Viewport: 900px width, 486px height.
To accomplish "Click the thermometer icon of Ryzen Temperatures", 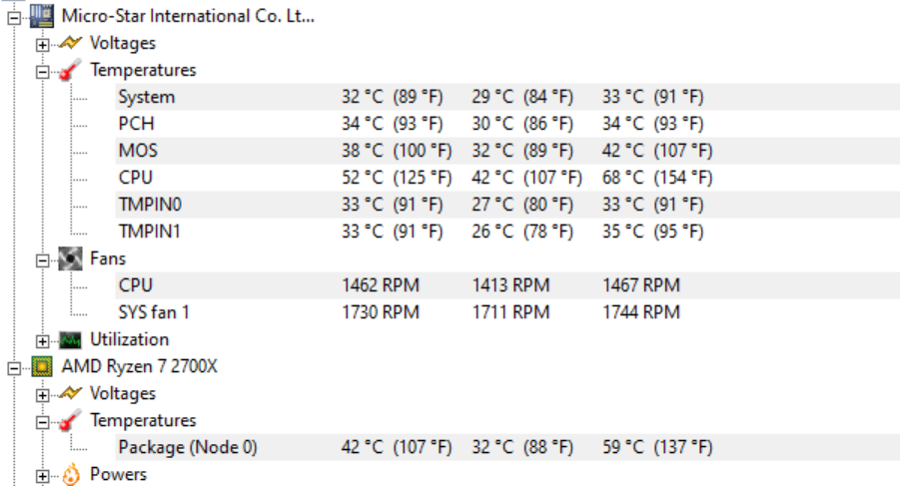I will tap(70, 421).
